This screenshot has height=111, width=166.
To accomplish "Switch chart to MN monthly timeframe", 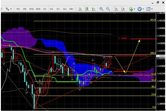I will pyautogui.click(x=71, y=9).
